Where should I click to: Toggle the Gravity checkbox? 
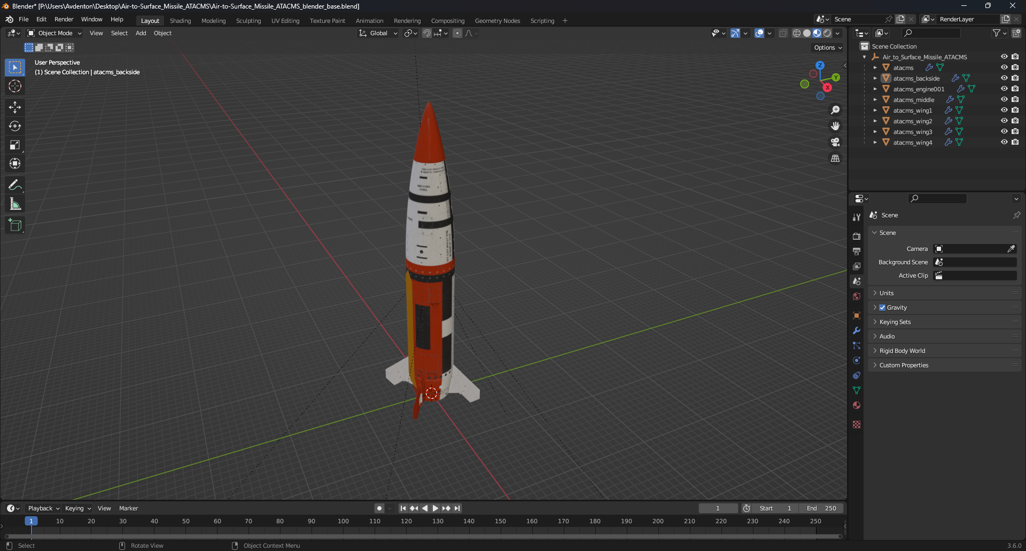coord(882,308)
